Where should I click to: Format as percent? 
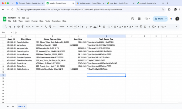(42, 27)
